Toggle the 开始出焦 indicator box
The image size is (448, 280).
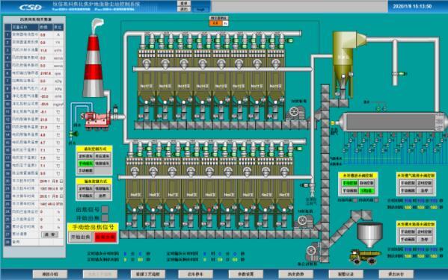(x=105, y=218)
